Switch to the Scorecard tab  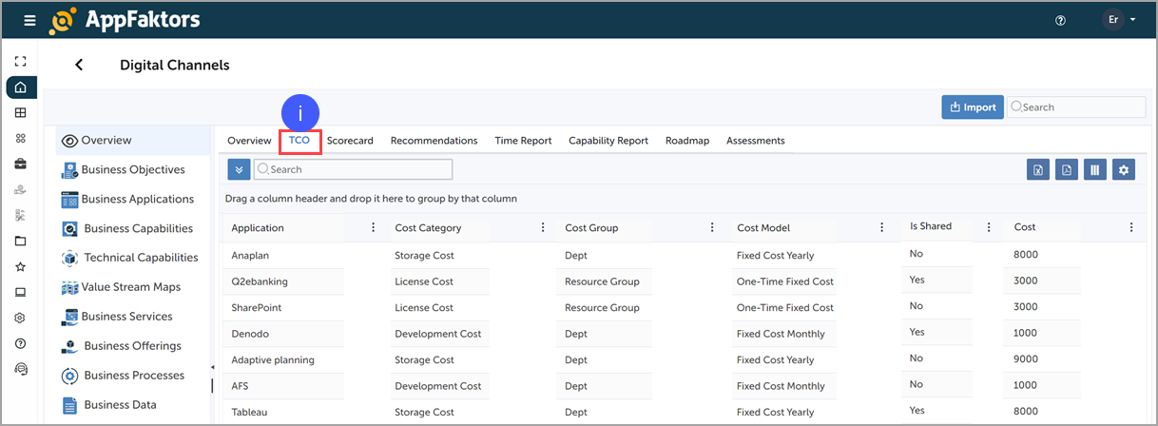click(x=350, y=141)
